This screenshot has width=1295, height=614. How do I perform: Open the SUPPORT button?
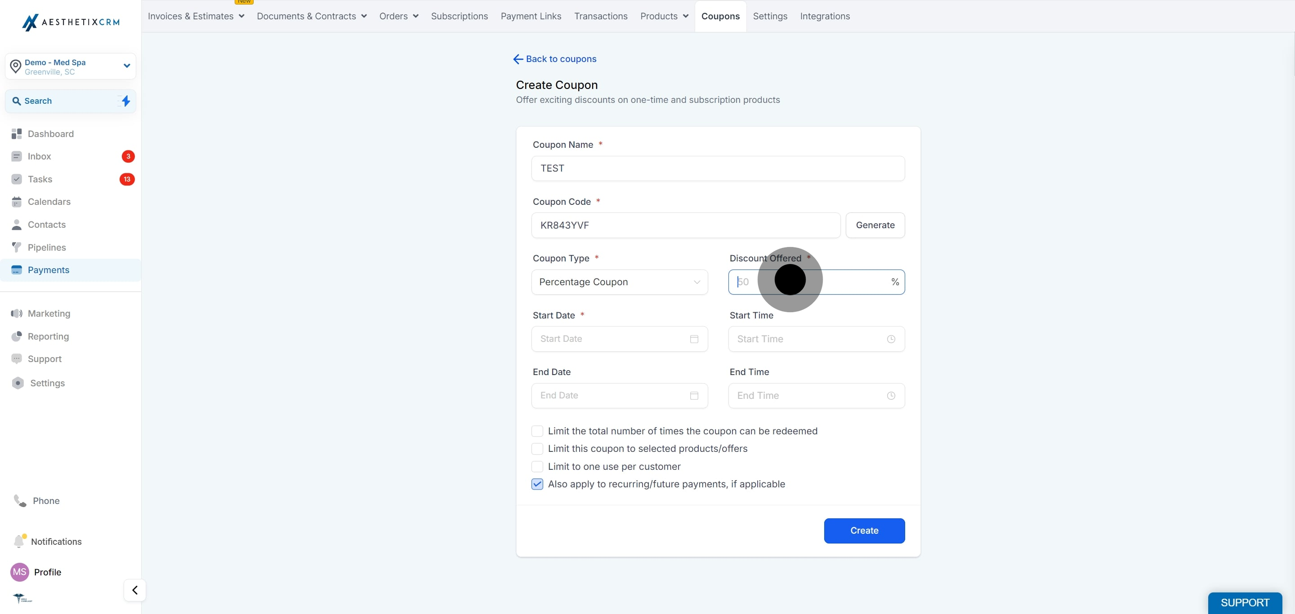(1245, 602)
